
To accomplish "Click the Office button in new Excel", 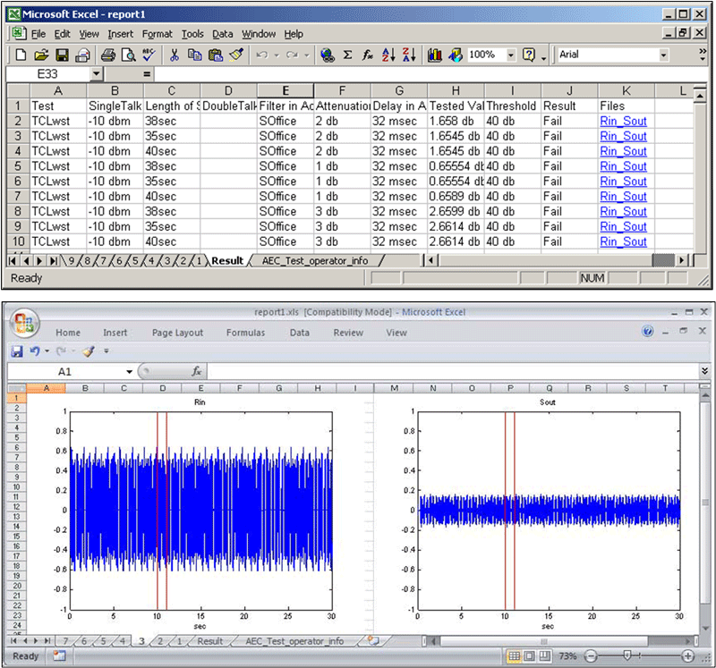I will pos(25,322).
